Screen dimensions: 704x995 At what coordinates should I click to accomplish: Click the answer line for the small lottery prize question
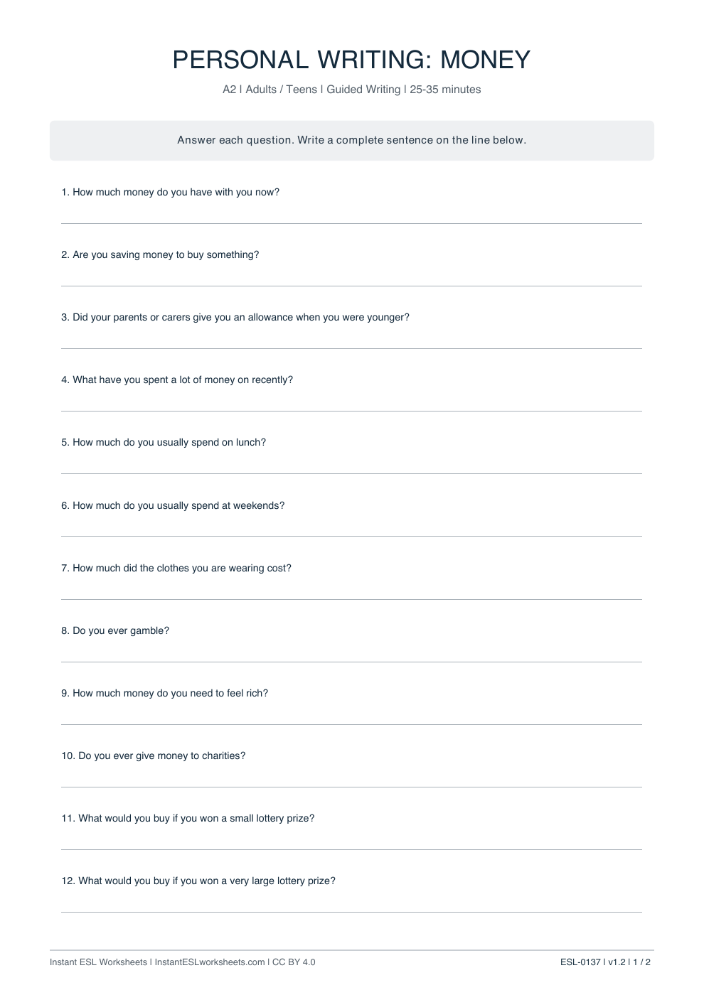351,841
